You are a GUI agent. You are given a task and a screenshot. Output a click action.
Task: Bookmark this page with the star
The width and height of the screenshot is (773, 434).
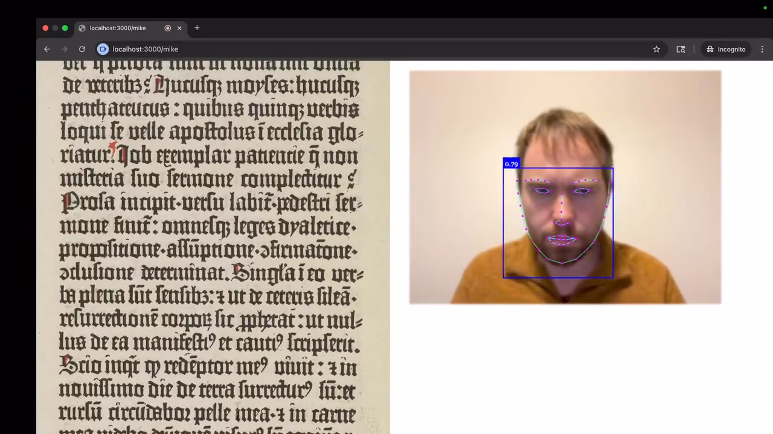[656, 49]
